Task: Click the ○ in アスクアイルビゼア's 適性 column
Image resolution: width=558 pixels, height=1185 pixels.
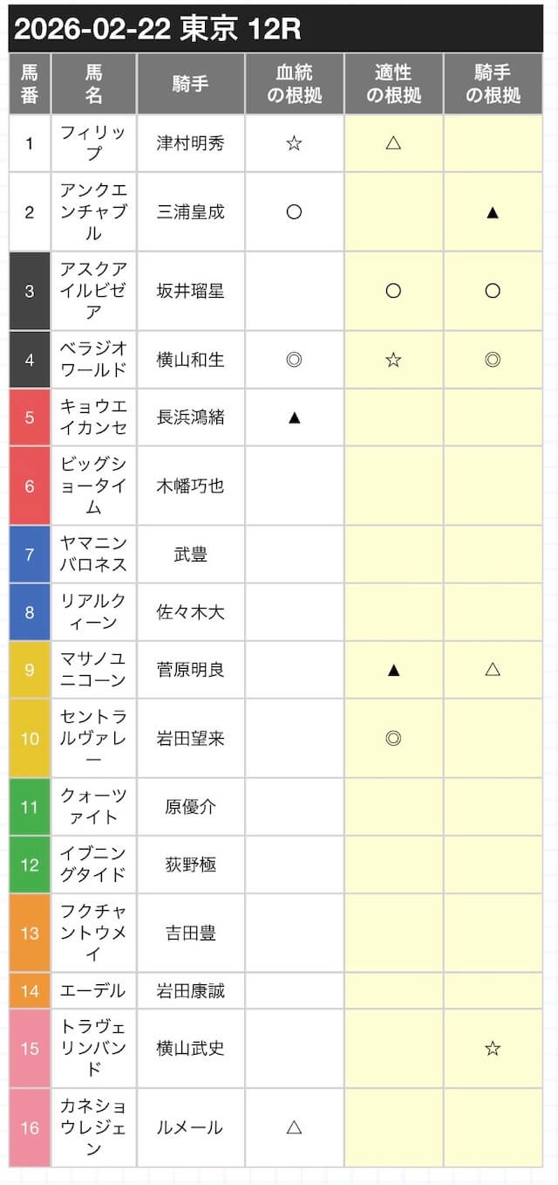Action: tap(393, 291)
